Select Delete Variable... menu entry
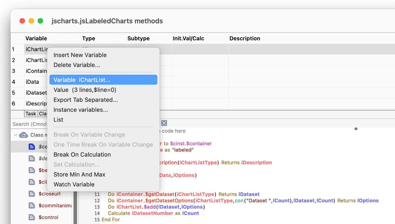The image size is (395, 224). pos(77,65)
